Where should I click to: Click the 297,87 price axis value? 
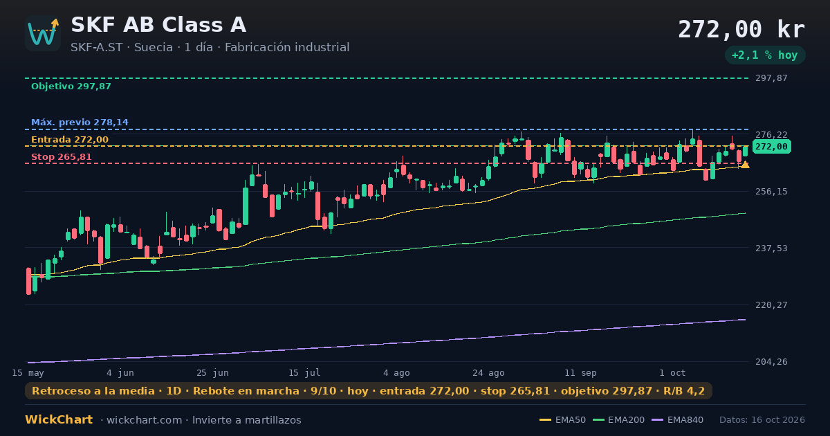(771, 78)
